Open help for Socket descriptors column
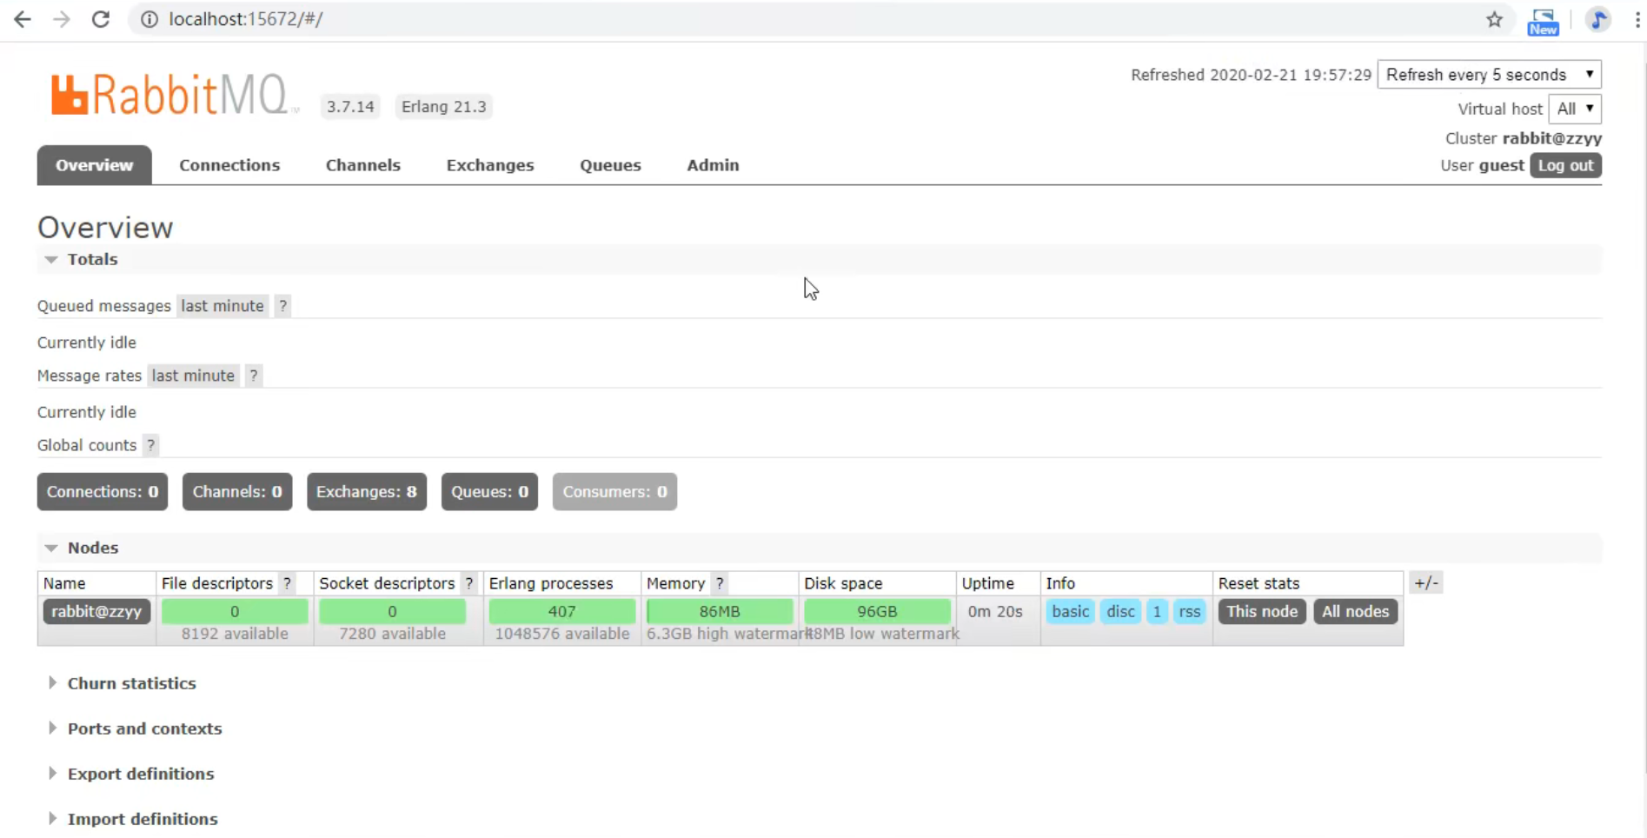 tap(468, 583)
